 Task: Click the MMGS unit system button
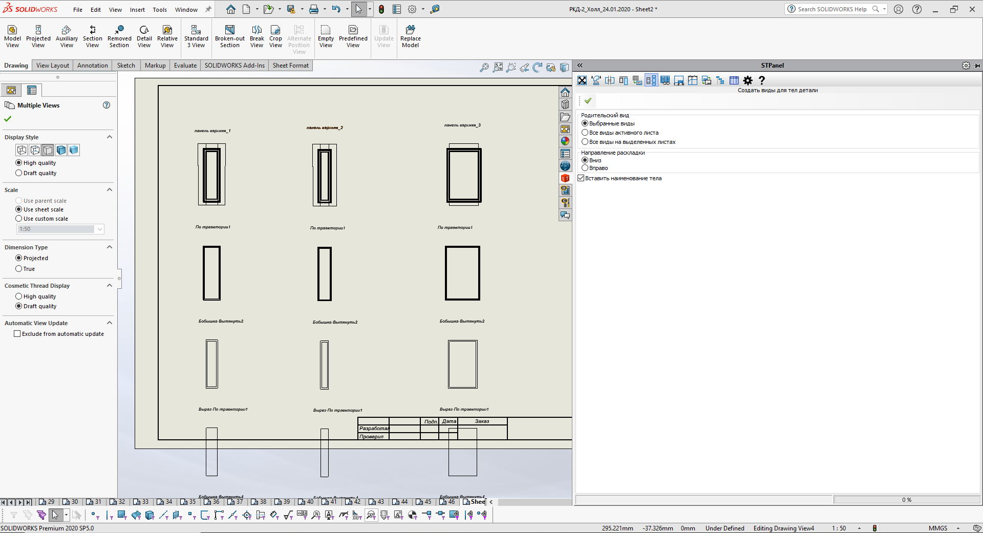click(938, 528)
